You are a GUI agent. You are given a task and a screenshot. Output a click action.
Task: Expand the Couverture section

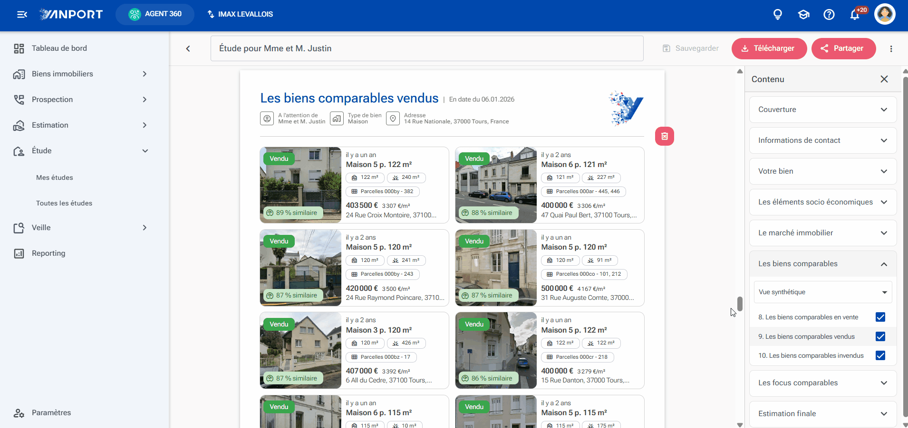[x=823, y=110]
